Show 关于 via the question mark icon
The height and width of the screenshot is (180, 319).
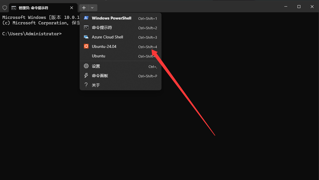point(86,85)
